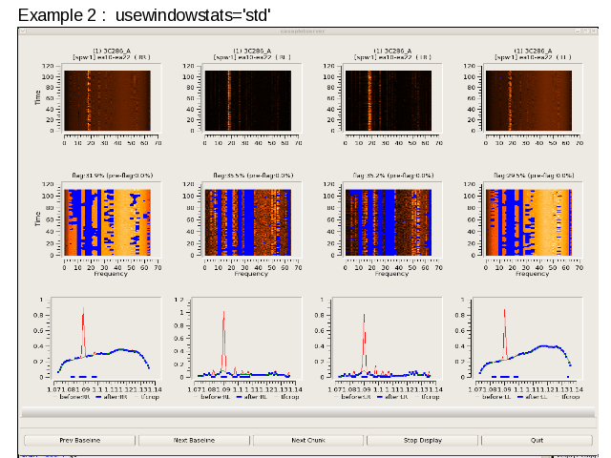Click the 'after:RR' legend entry
The image size is (611, 458).
point(112,397)
